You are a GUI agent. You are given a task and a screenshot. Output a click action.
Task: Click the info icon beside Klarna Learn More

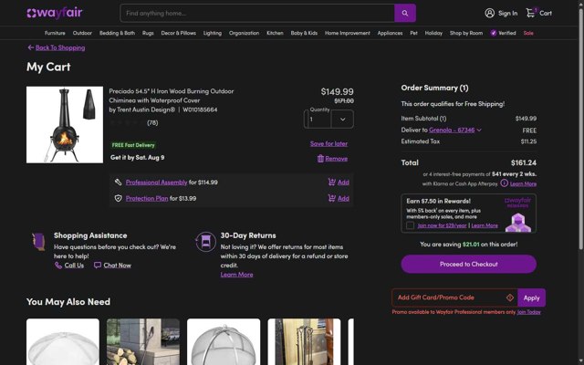504,183
